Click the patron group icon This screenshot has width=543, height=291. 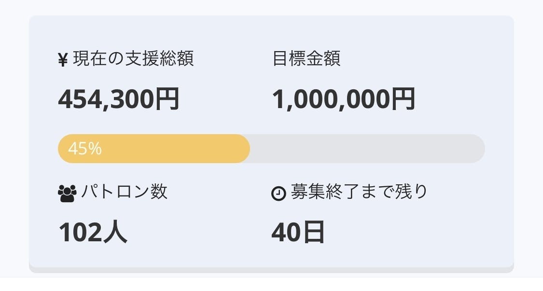67,194
